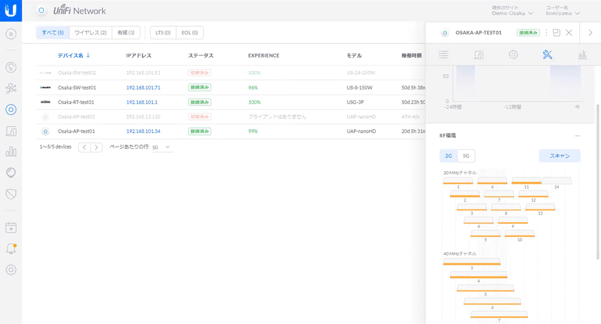Open device panel tools wrench tab
Screen dimensions: 601x324
(x=547, y=55)
